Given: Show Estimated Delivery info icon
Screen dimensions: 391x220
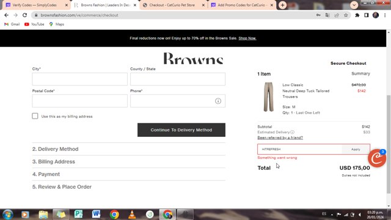Looking at the screenshot, I should [x=292, y=132].
